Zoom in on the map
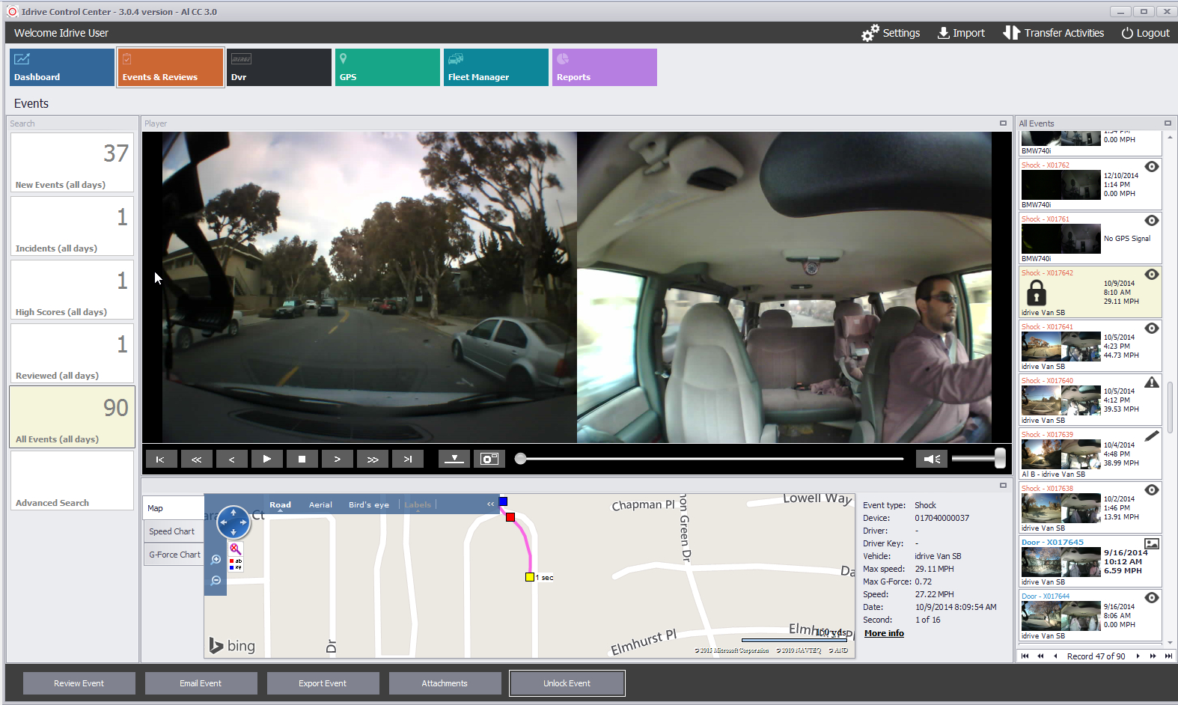Image resolution: width=1178 pixels, height=705 pixels. pos(216,559)
